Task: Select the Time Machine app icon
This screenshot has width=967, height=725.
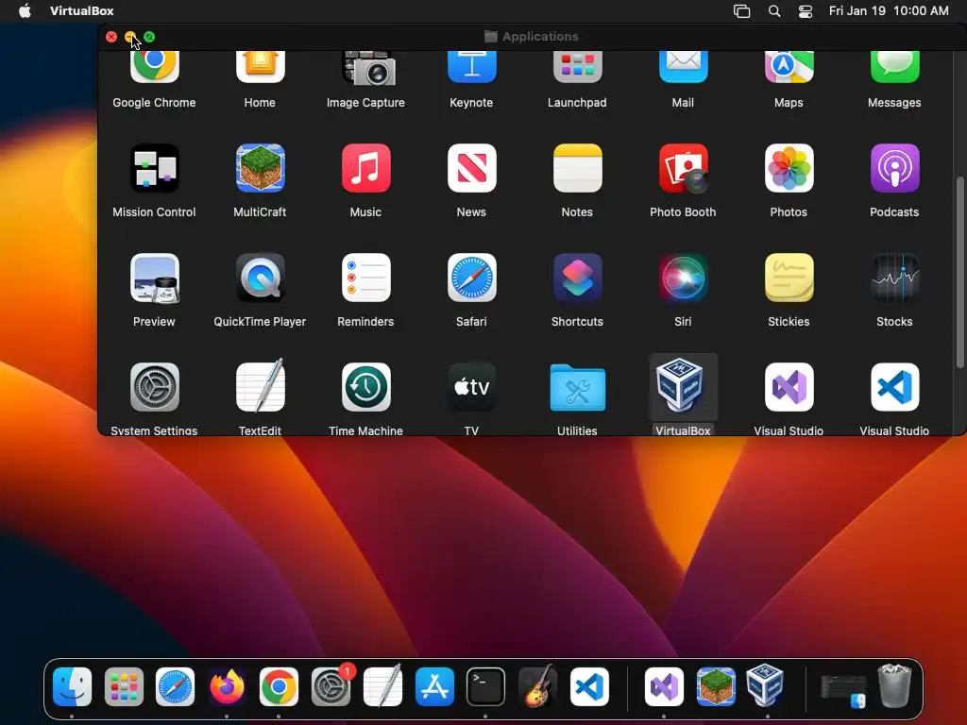Action: pos(365,387)
